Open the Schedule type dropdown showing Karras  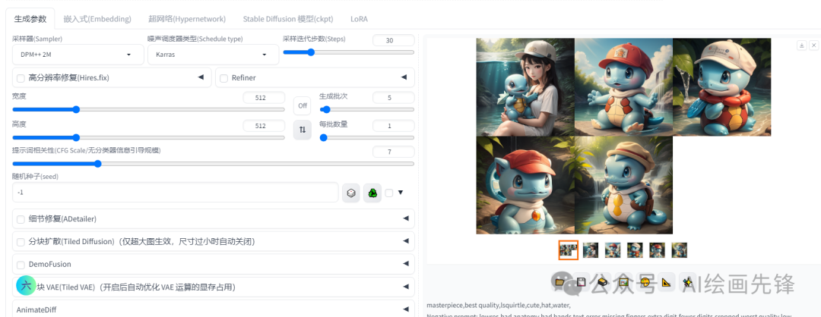tap(213, 55)
